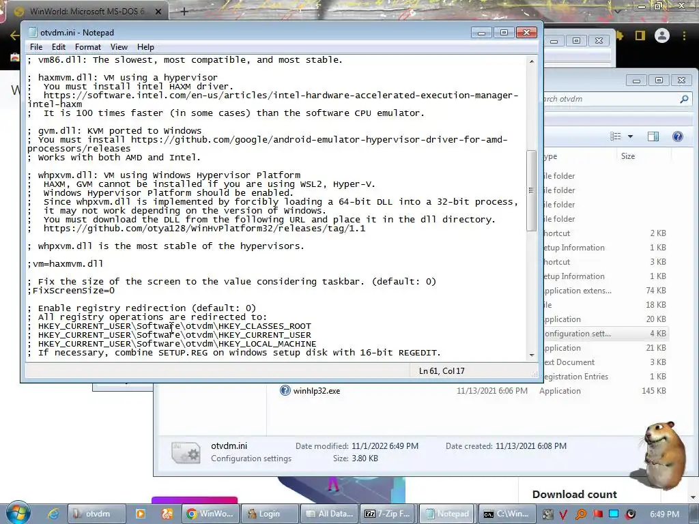Open Explorer help question mark icon
The width and height of the screenshot is (699, 524).
pos(678,136)
